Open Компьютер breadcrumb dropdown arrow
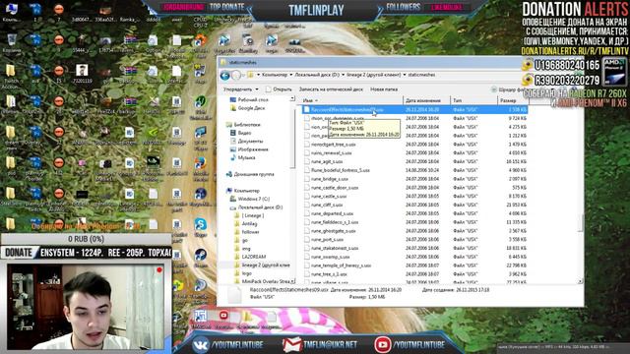The image size is (630, 354). 291,75
